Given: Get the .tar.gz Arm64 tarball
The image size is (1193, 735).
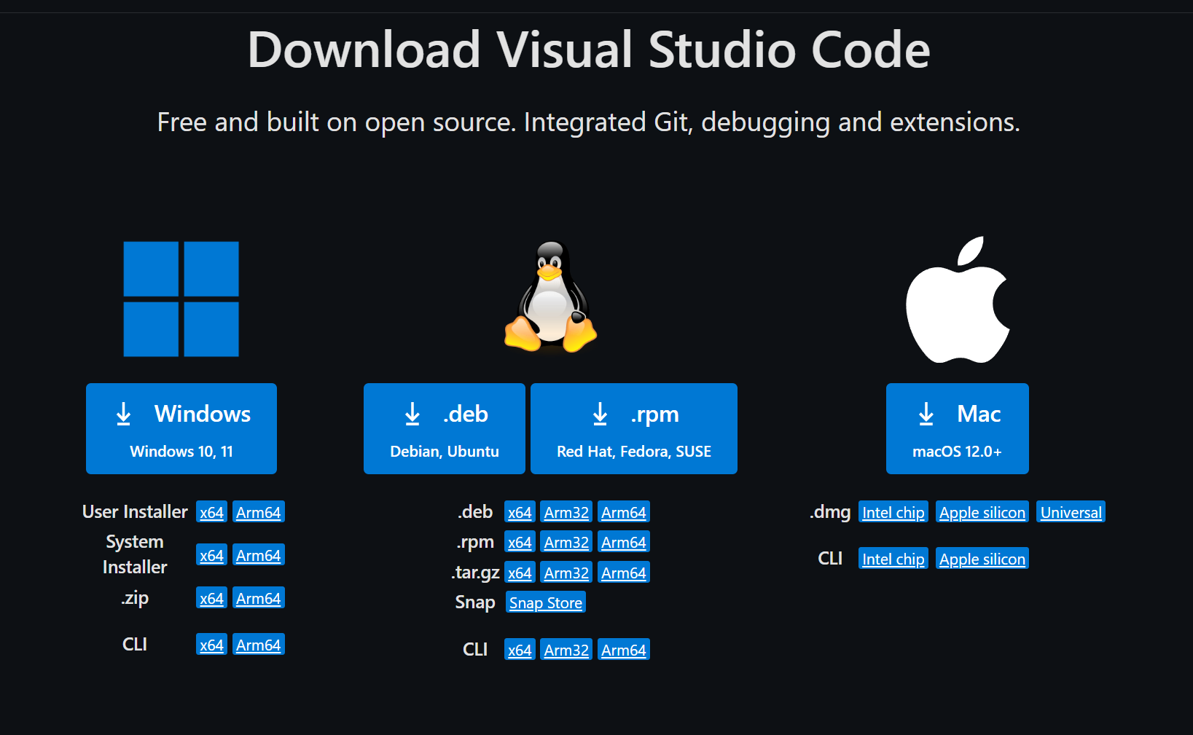Looking at the screenshot, I should click(624, 573).
